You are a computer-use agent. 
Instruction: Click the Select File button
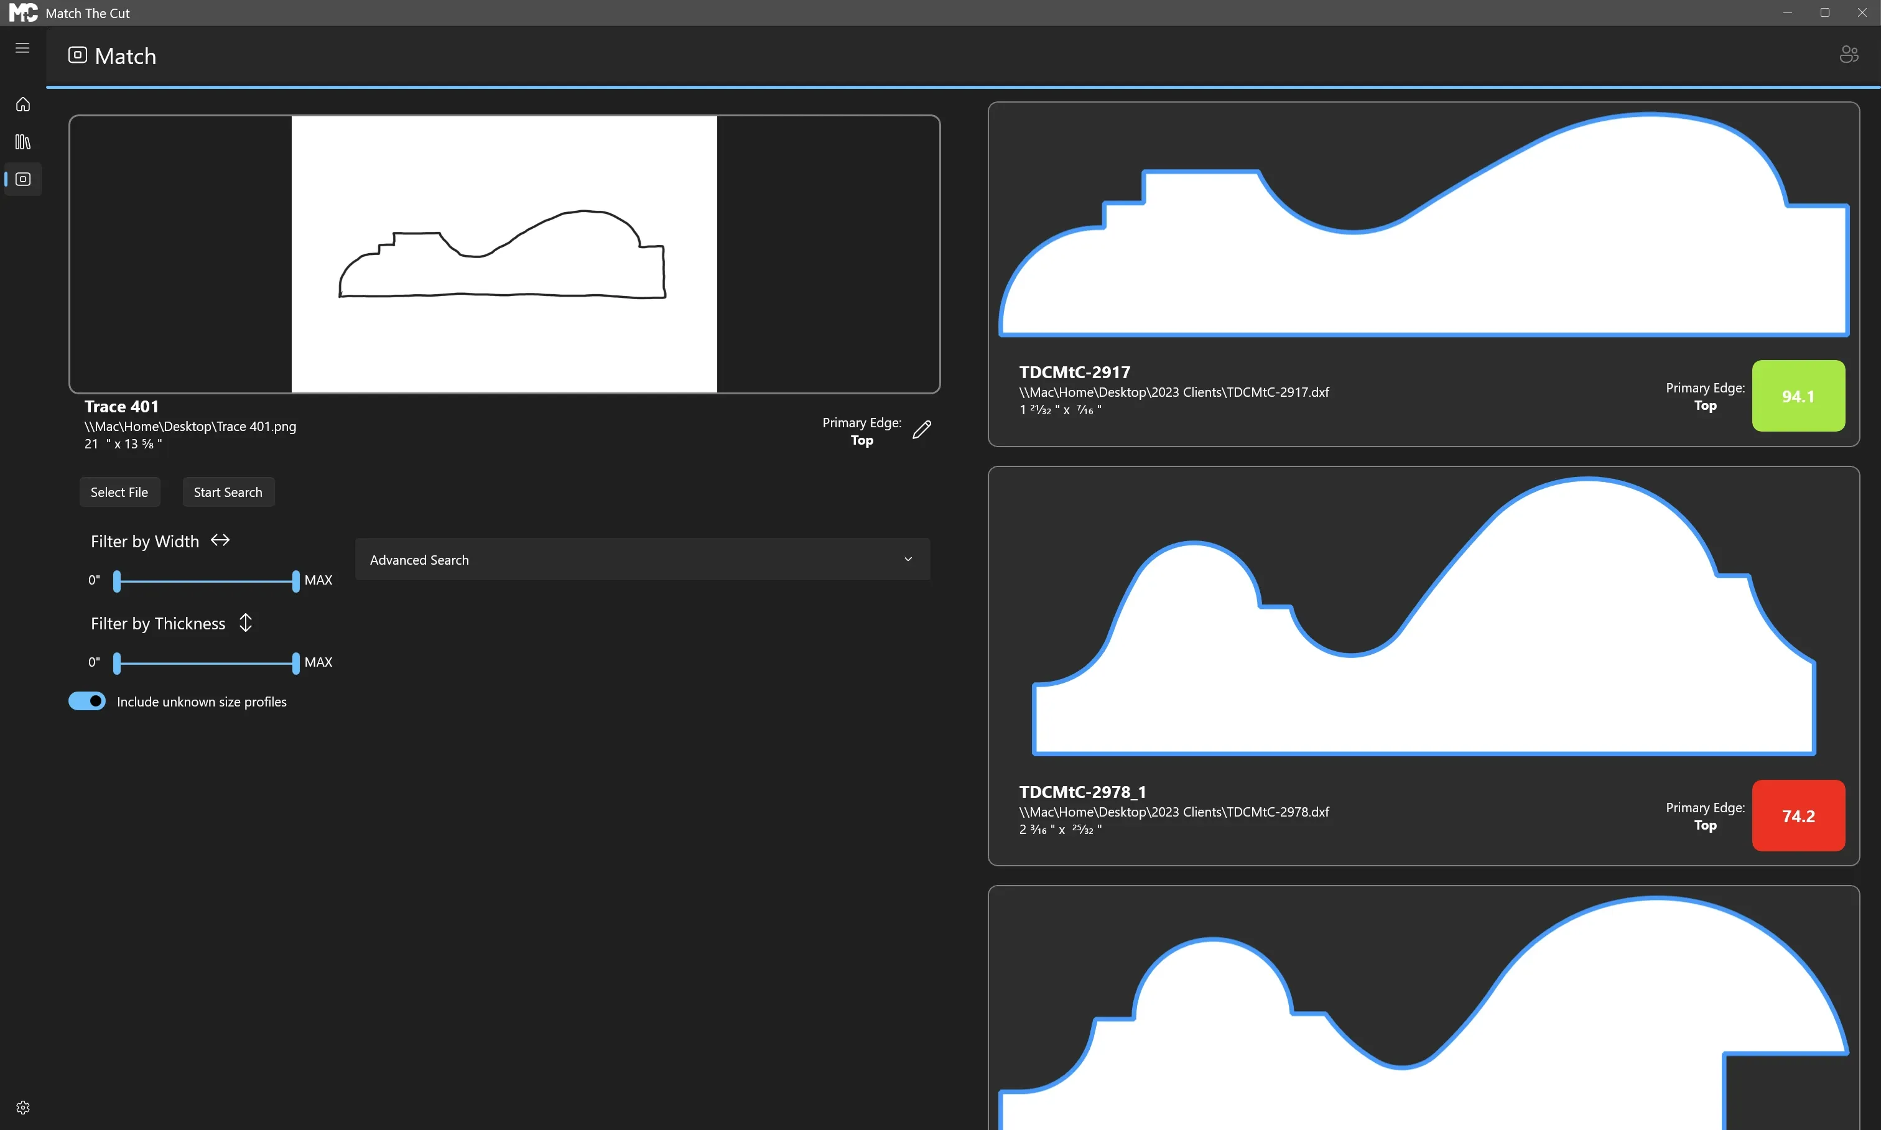point(119,492)
